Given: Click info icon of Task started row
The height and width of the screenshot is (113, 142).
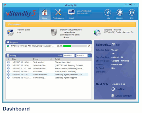Looking at the screenshot, I should click(x=9, y=62).
